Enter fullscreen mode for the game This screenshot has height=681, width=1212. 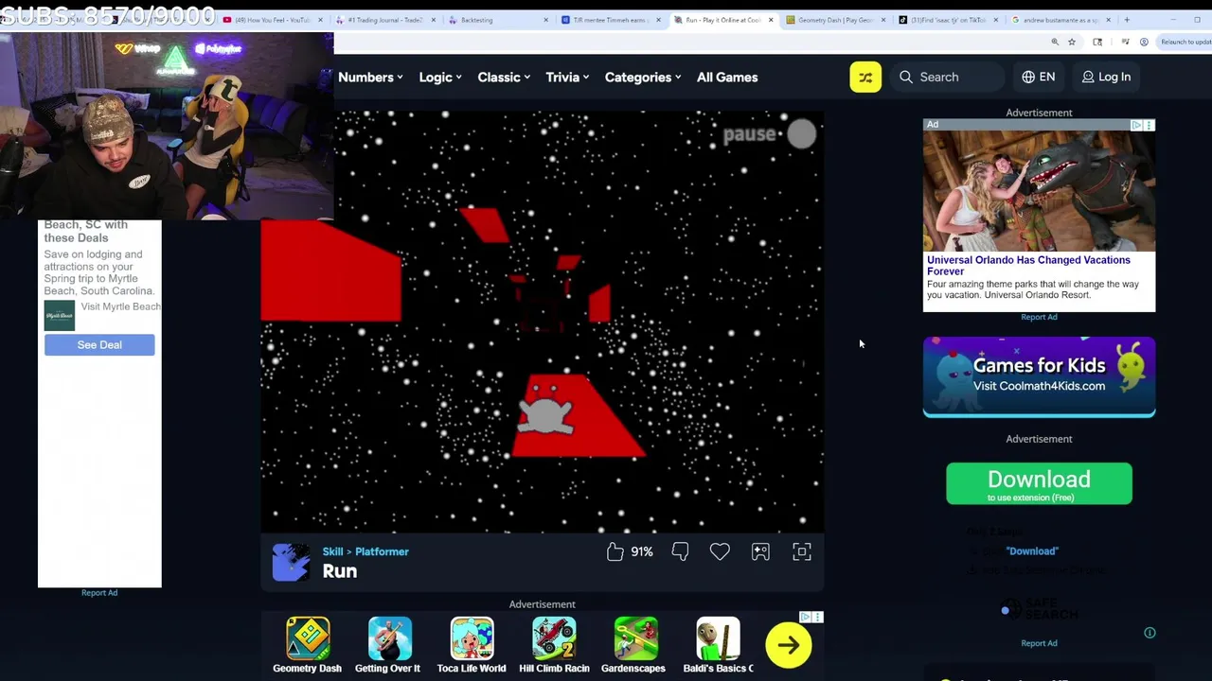(x=802, y=551)
